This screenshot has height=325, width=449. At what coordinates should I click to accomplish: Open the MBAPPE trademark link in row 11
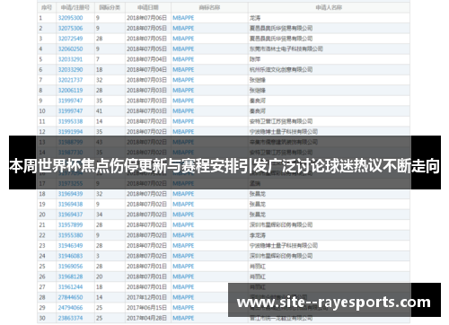(x=183, y=121)
